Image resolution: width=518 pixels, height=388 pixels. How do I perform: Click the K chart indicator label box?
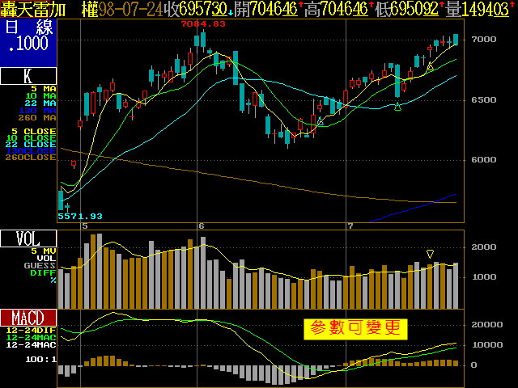pos(28,77)
